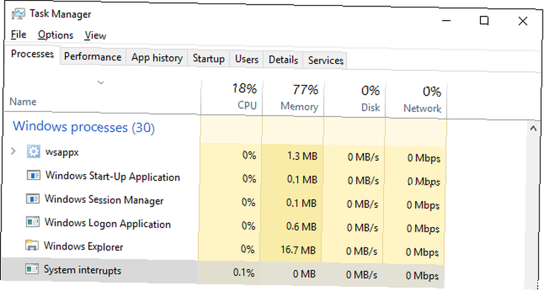This screenshot has width=544, height=291.
Task: Click the Task Manager title bar icon
Action: [18, 14]
